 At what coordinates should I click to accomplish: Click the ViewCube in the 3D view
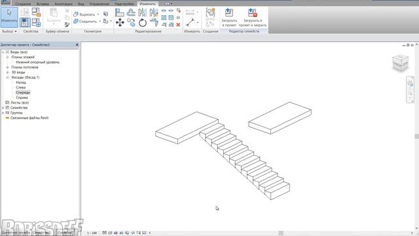400,63
